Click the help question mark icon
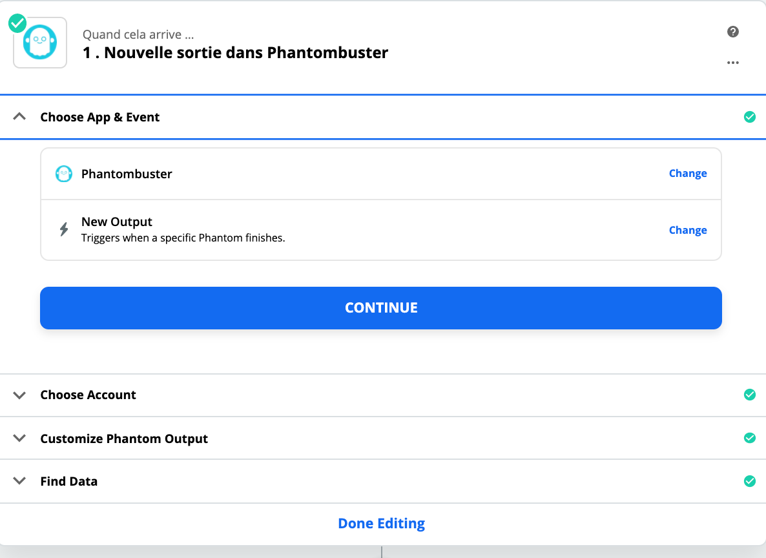766x558 pixels. [733, 32]
